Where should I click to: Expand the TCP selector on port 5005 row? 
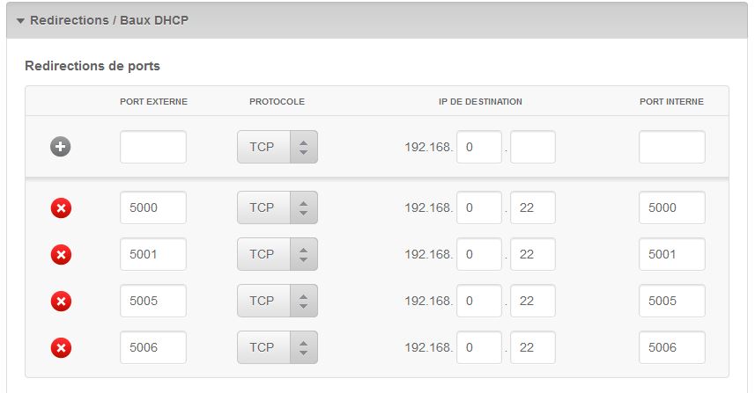277,301
